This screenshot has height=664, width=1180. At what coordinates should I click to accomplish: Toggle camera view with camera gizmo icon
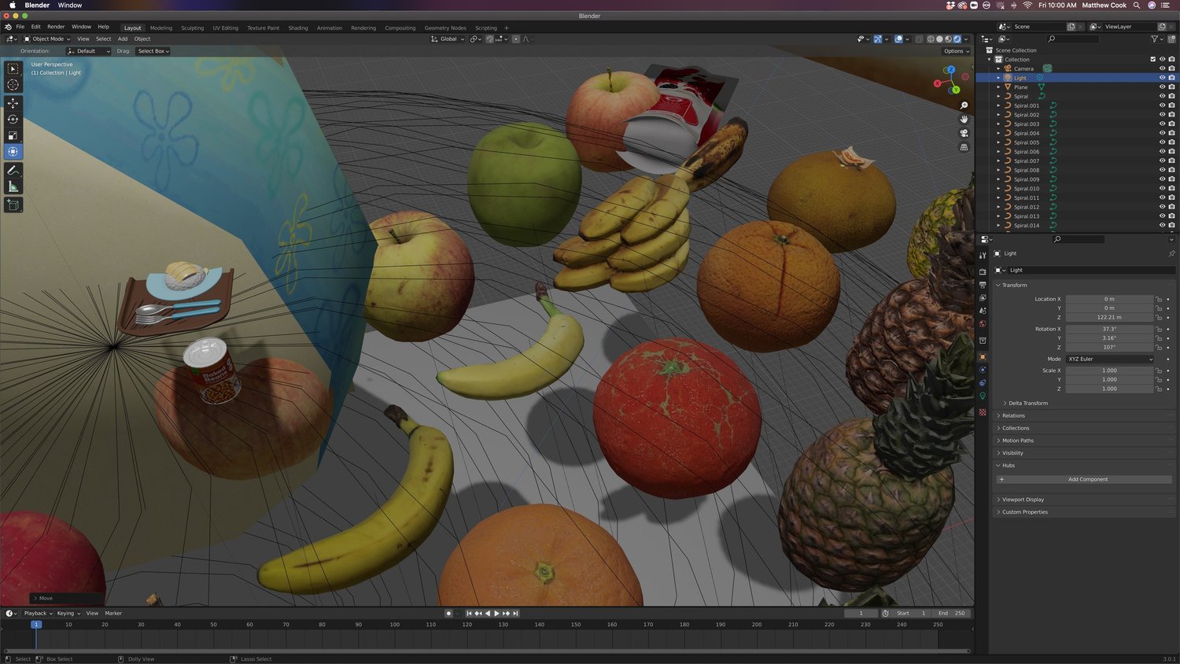click(x=964, y=133)
